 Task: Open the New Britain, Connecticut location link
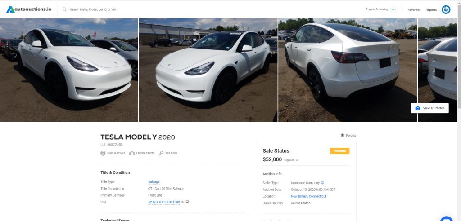(x=308, y=196)
